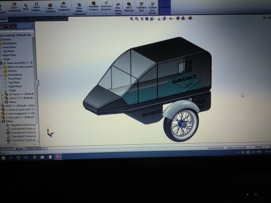Click the Windows Start button
271x203 pixels.
click(x=3, y=158)
